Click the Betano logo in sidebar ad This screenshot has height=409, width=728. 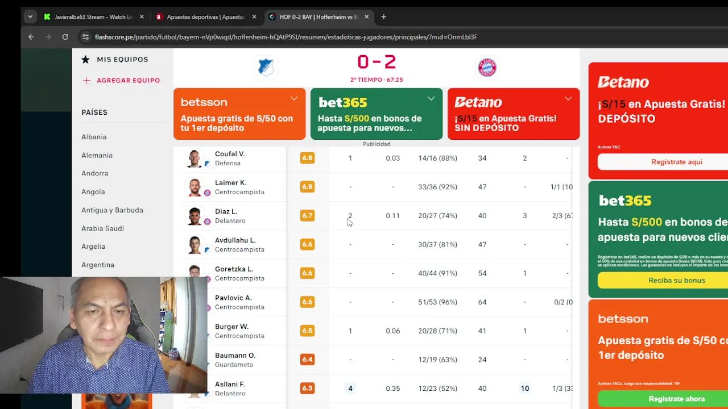click(623, 82)
